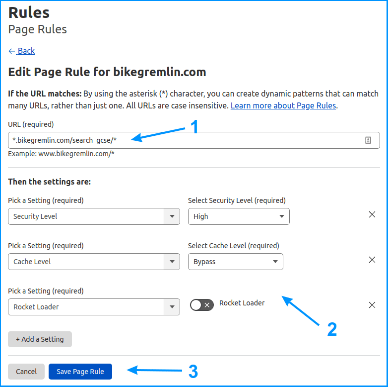Click the Add a Setting button
Screen dimensions: 388x387
pyautogui.click(x=40, y=339)
